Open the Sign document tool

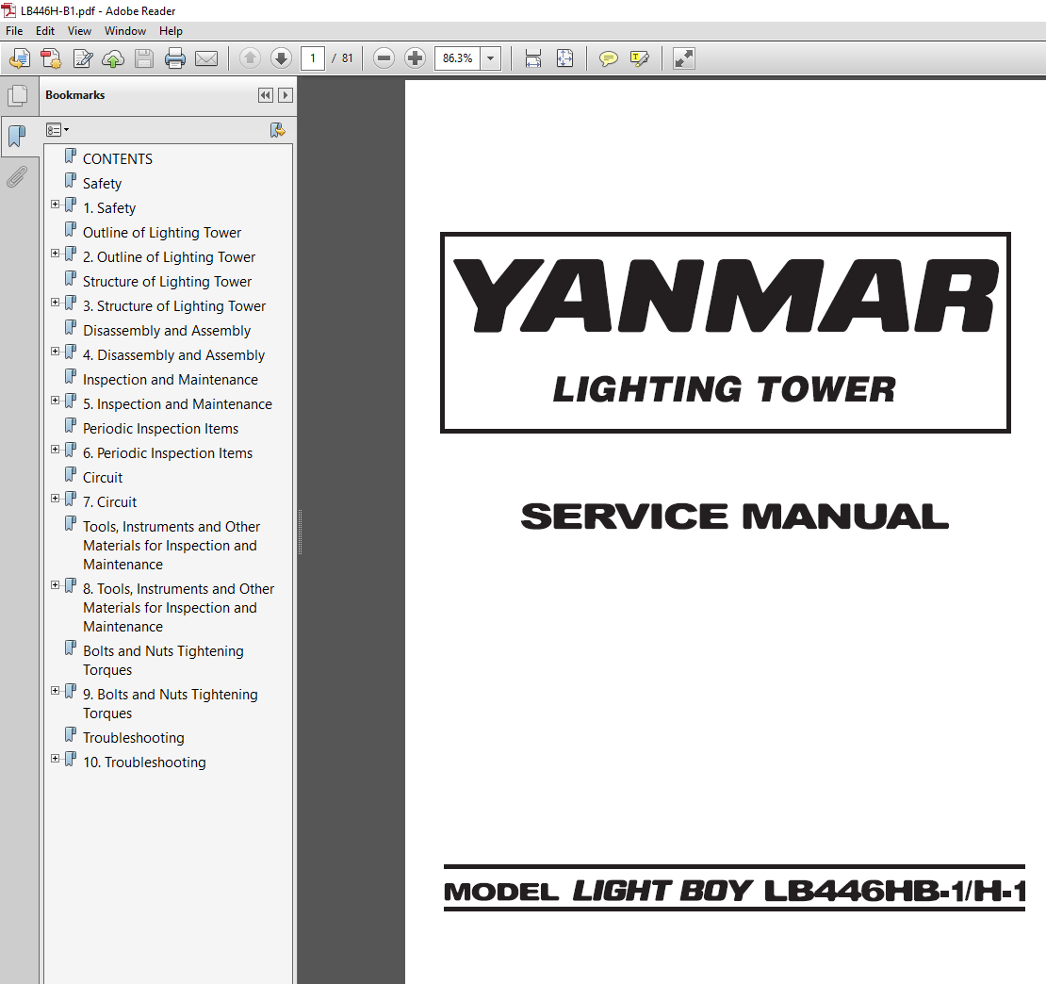click(83, 58)
